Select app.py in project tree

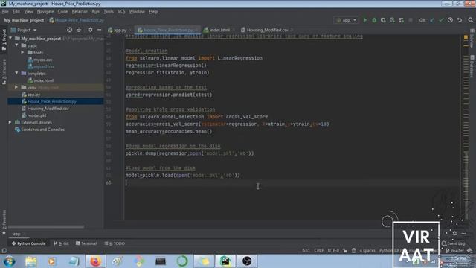click(33, 95)
